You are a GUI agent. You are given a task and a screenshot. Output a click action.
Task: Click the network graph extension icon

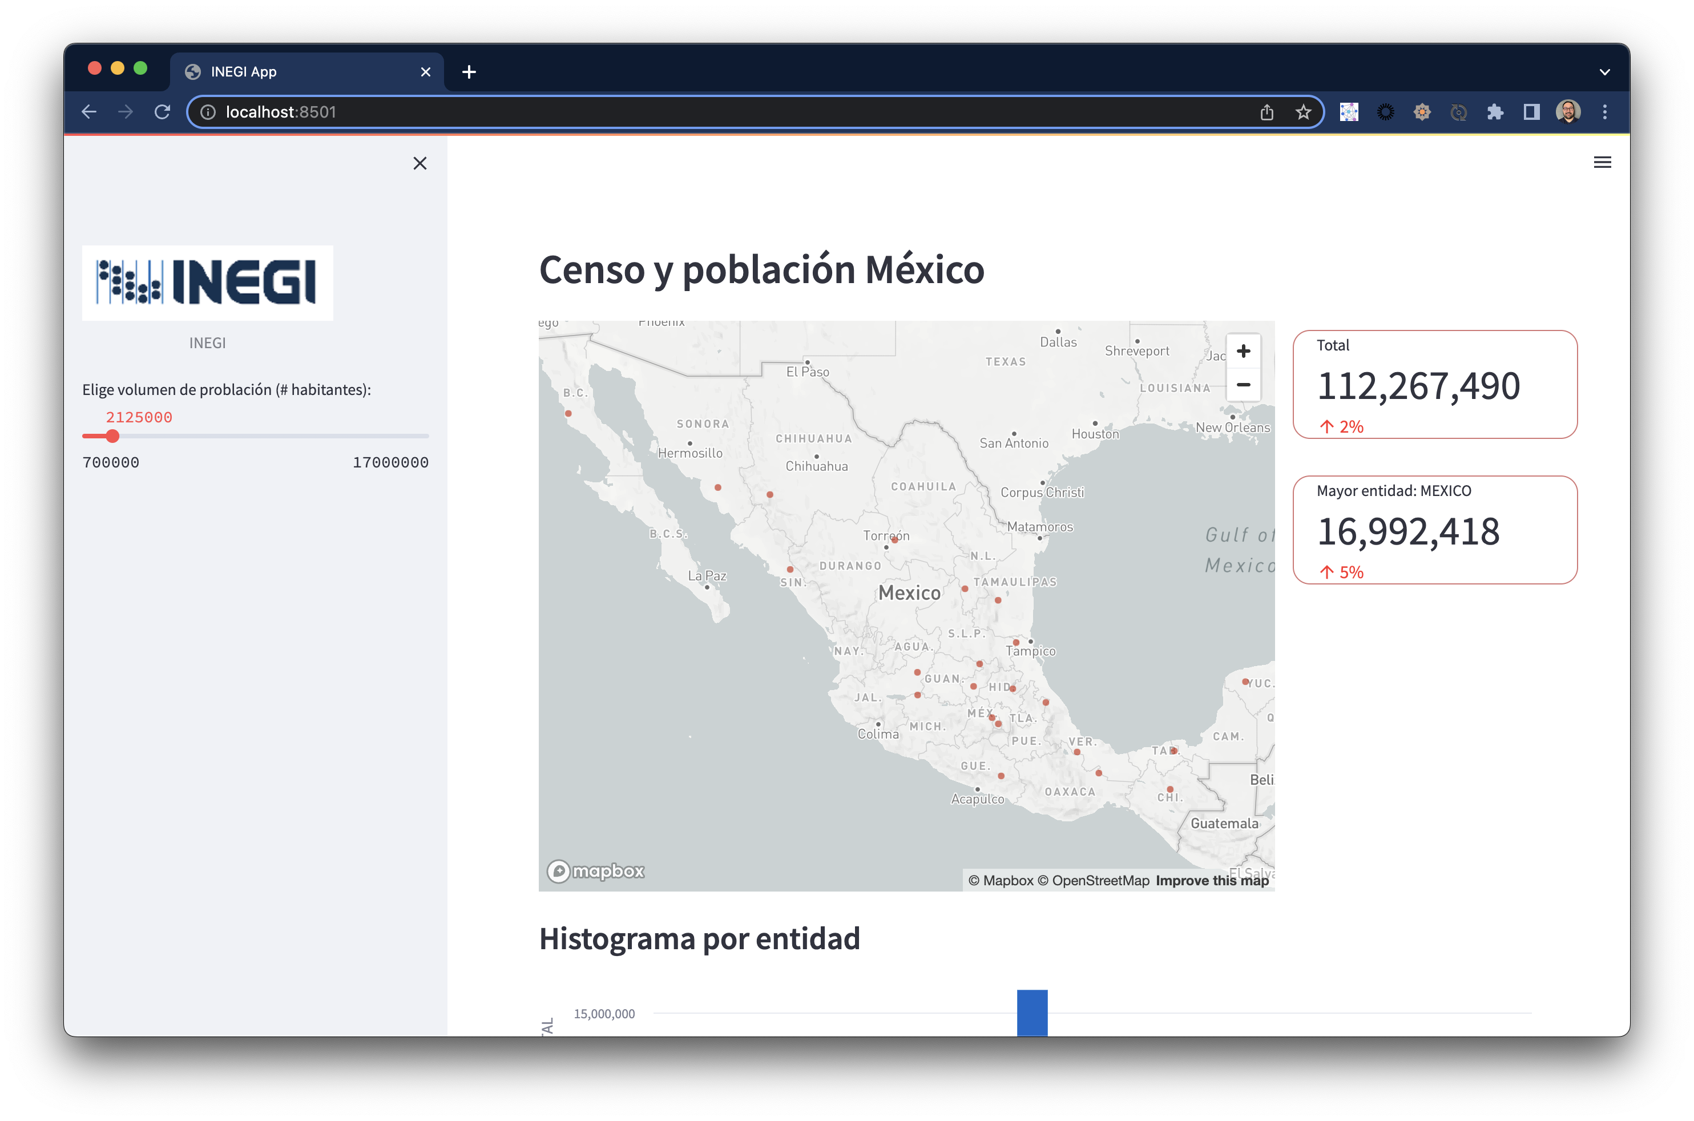(x=1349, y=111)
